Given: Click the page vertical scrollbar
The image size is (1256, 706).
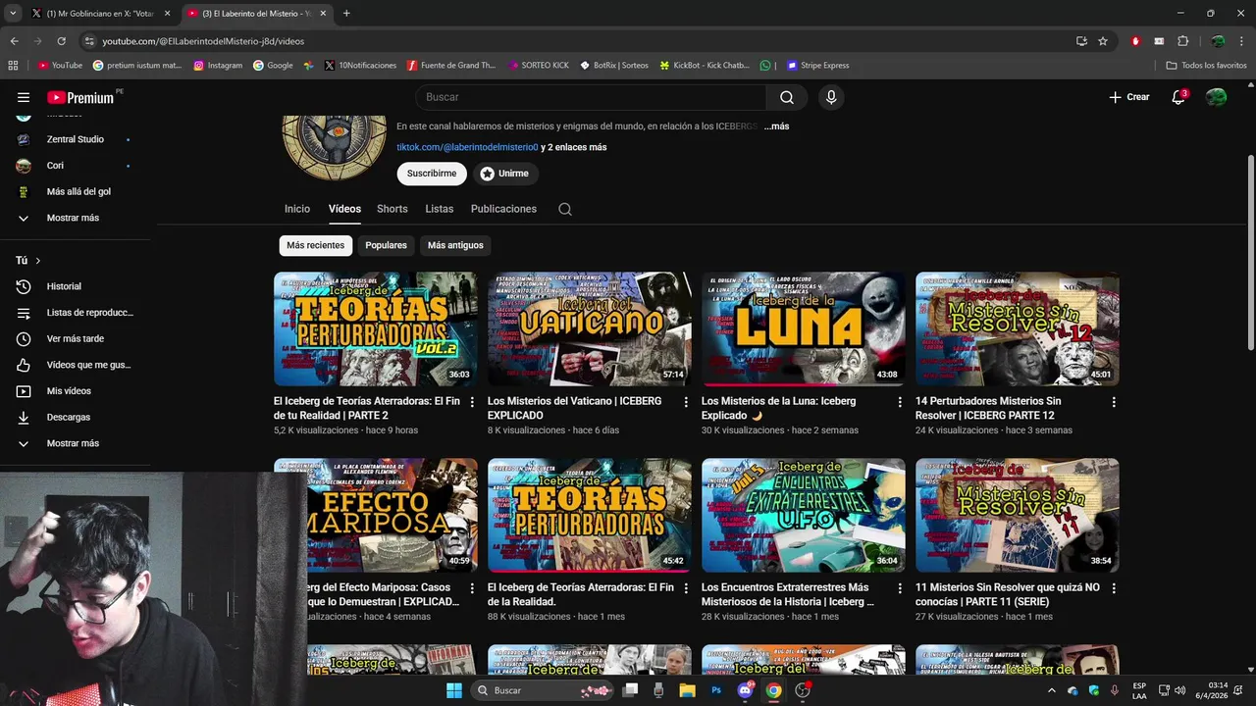Looking at the screenshot, I should [1250, 250].
